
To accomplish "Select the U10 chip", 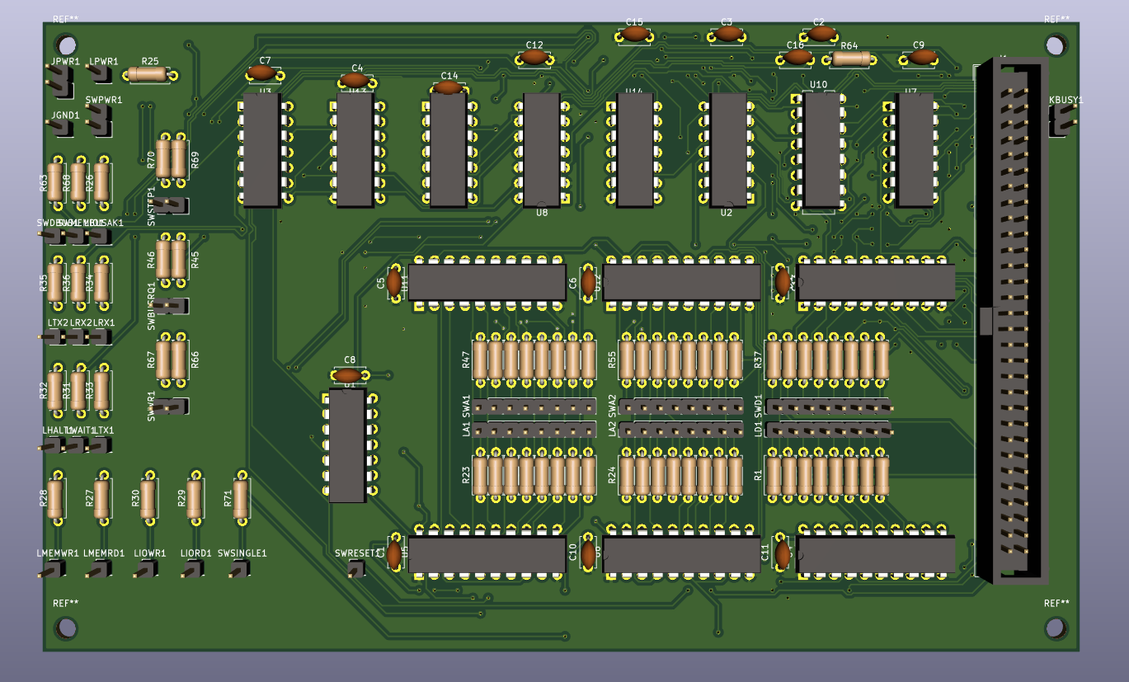I will click(821, 149).
